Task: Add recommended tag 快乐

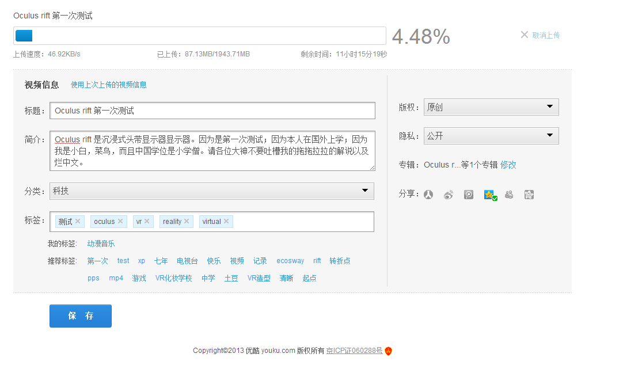Action: 214,261
